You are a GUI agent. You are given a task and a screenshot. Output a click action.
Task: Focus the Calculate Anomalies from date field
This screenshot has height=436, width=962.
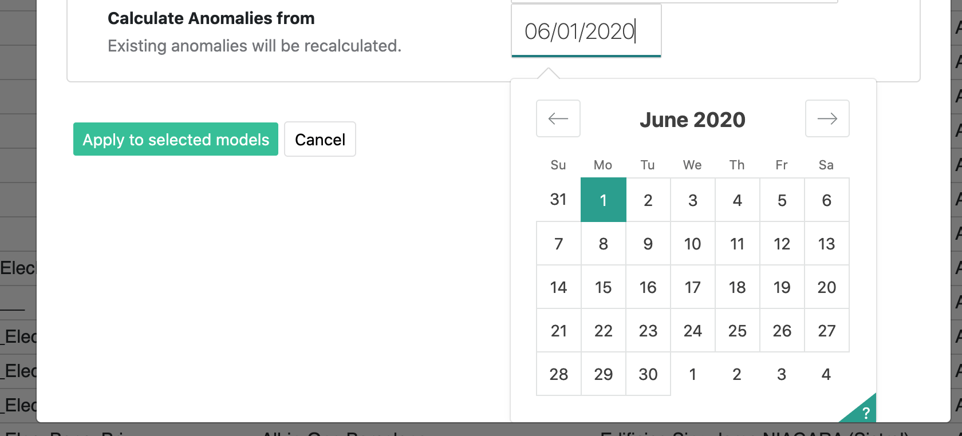586,31
